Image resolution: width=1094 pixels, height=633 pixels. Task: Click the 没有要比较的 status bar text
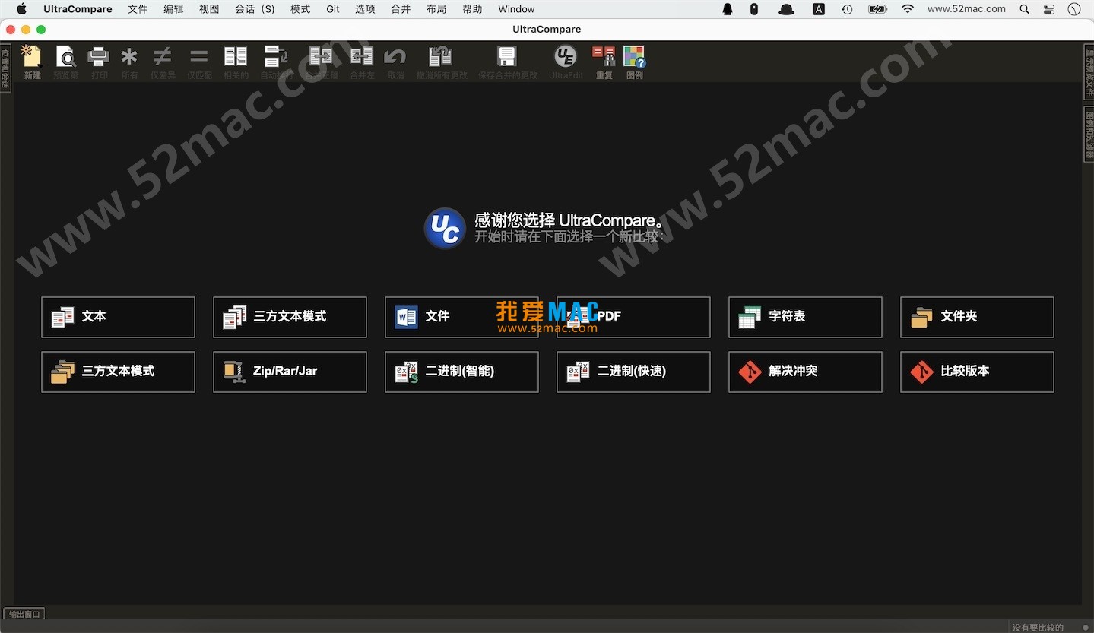1038,627
